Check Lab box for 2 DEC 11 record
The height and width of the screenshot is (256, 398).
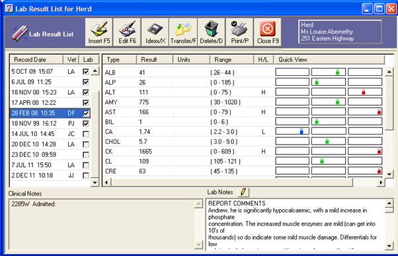[86, 176]
